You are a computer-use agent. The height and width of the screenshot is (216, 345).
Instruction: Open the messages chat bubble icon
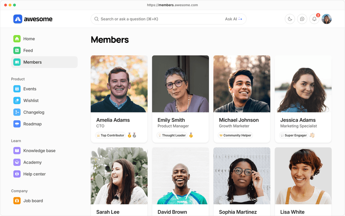tap(302, 19)
